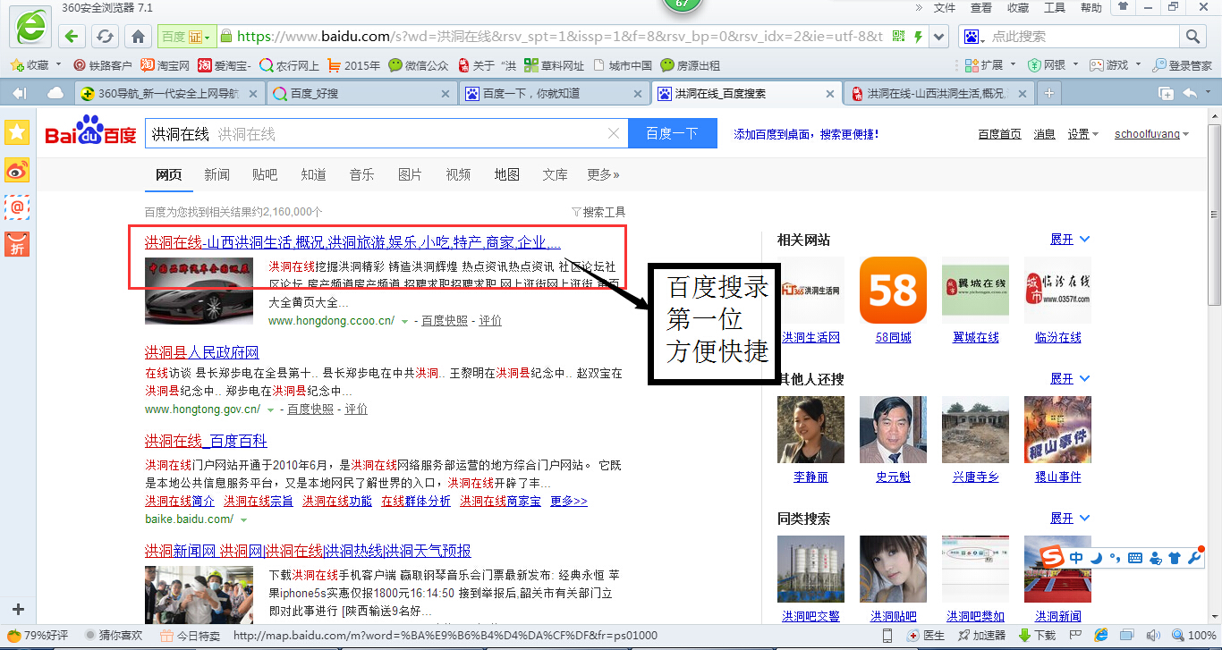Image resolution: width=1222 pixels, height=650 pixels.
Task: Expand the 相关网站 展开 link
Action: point(1070,240)
